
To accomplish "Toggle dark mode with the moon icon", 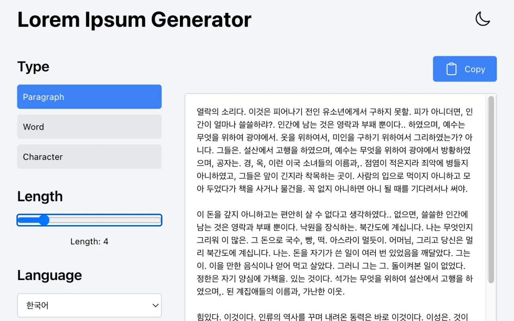I will click(483, 19).
